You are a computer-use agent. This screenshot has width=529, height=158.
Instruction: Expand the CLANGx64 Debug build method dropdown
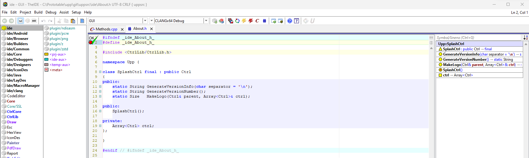tap(206, 21)
